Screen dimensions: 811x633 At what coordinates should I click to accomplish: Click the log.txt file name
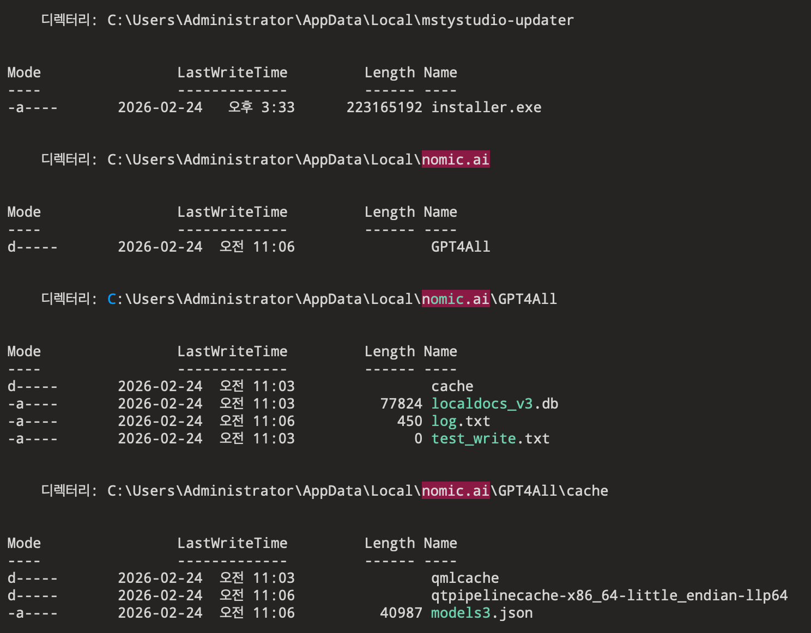[x=461, y=421]
